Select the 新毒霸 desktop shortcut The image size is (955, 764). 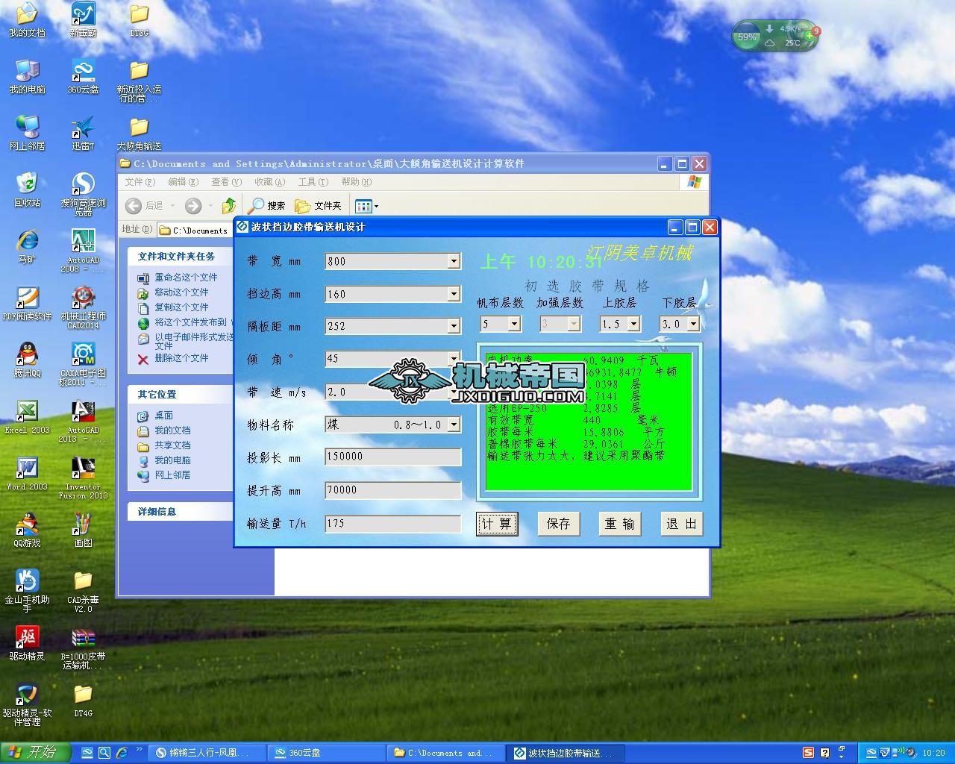(x=83, y=20)
